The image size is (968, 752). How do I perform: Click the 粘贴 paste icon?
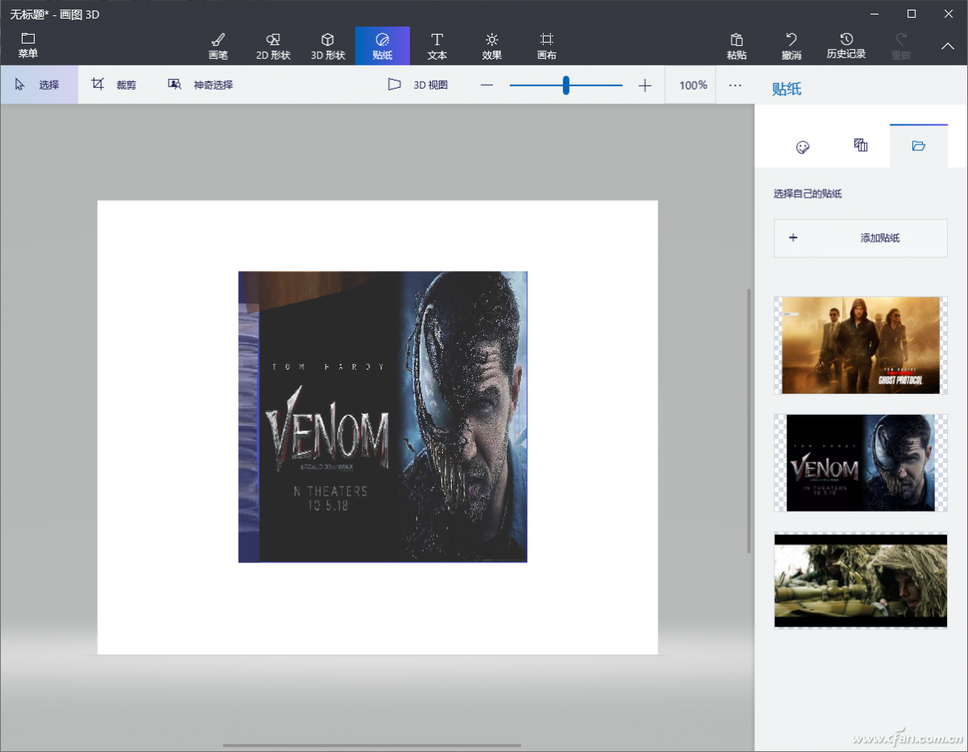pos(736,46)
